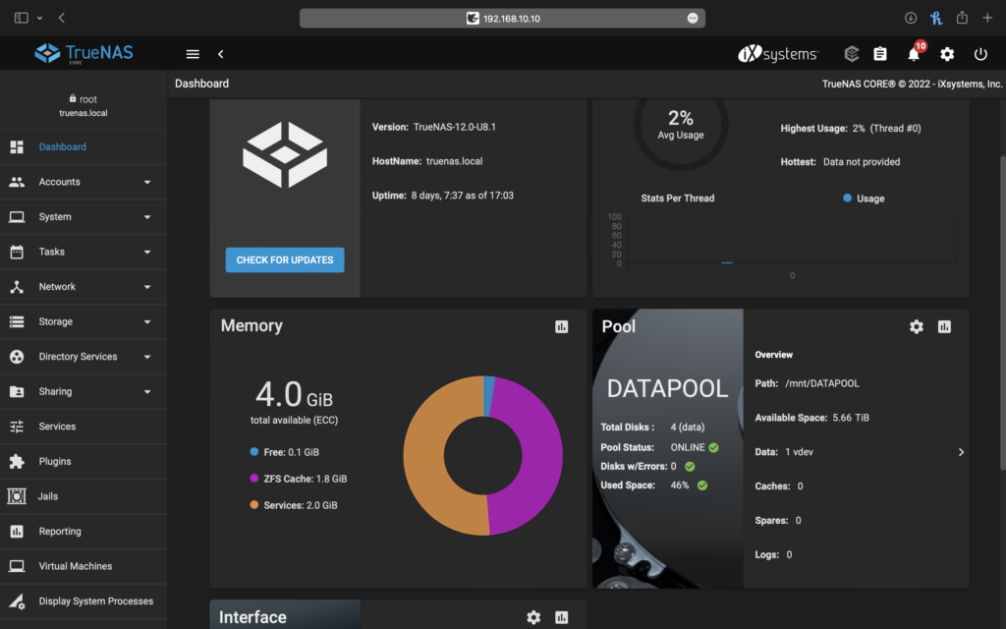The image size is (1006, 629).
Task: Click the Services orange legend dot
Action: [x=254, y=505]
